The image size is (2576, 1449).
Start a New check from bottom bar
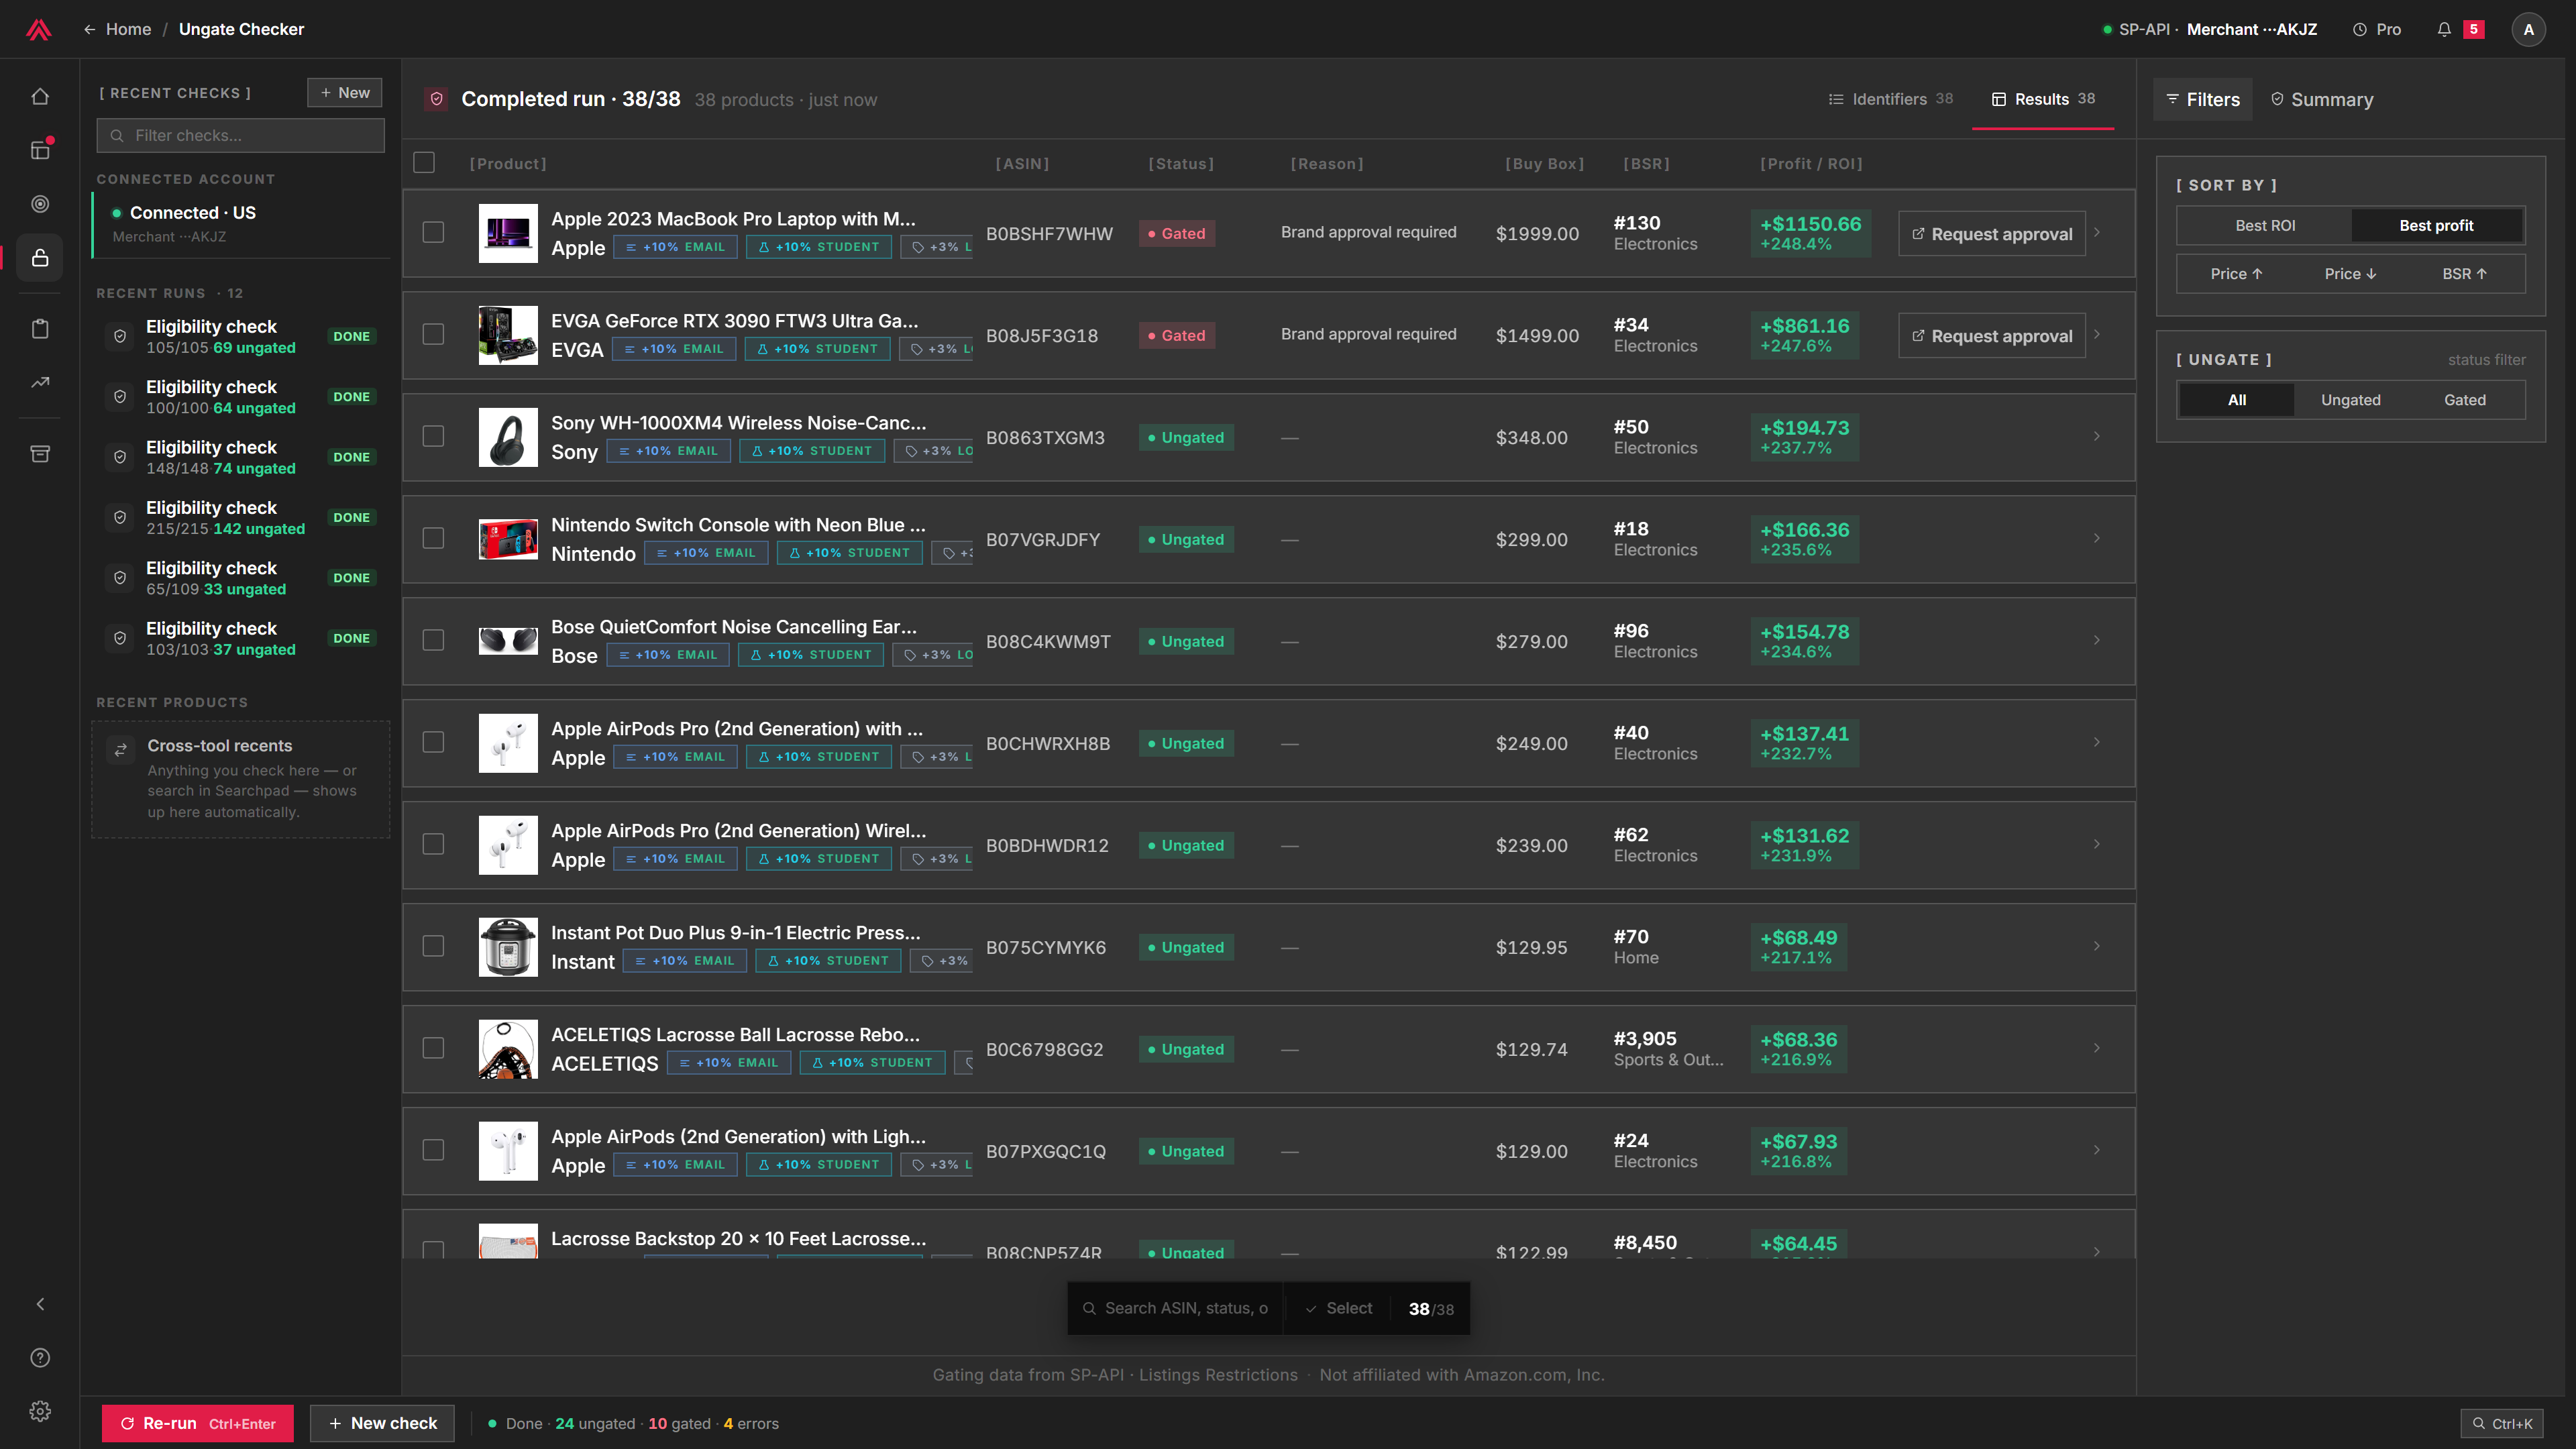(x=382, y=1423)
